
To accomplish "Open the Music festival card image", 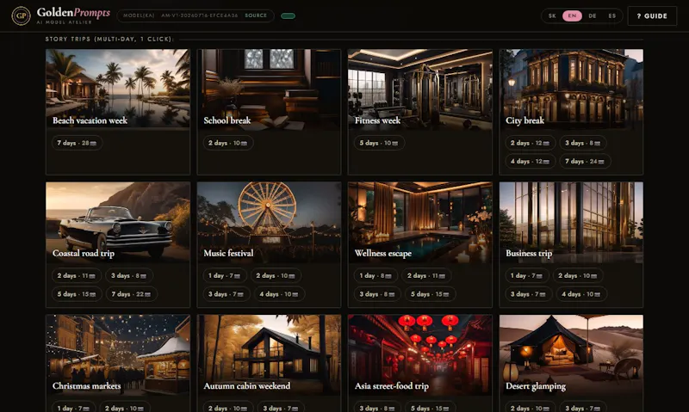I will [x=269, y=222].
